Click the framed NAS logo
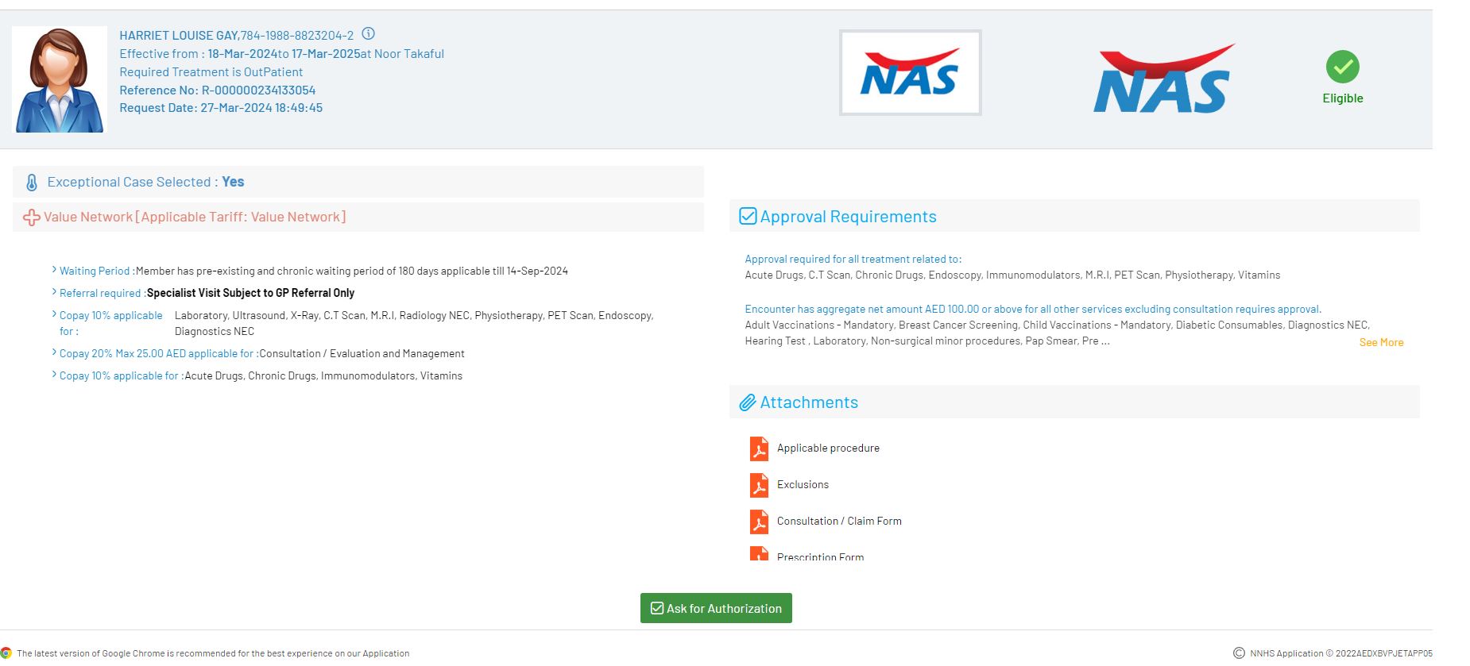Image resolution: width=1470 pixels, height=666 pixels. [x=911, y=73]
